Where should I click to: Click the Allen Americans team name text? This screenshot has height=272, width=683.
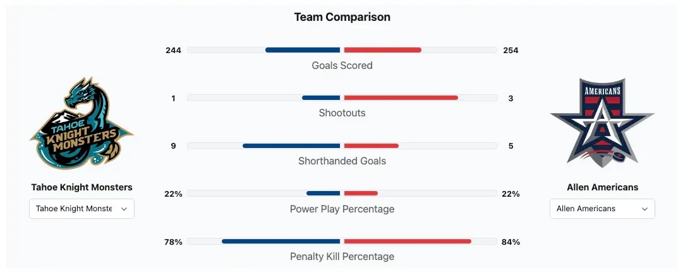[x=602, y=187]
